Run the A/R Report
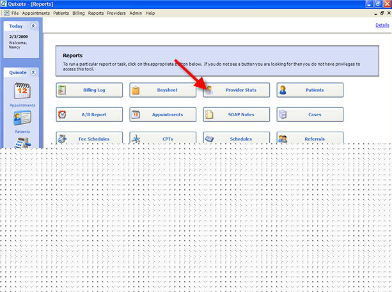The image size is (392, 292). tap(90, 114)
